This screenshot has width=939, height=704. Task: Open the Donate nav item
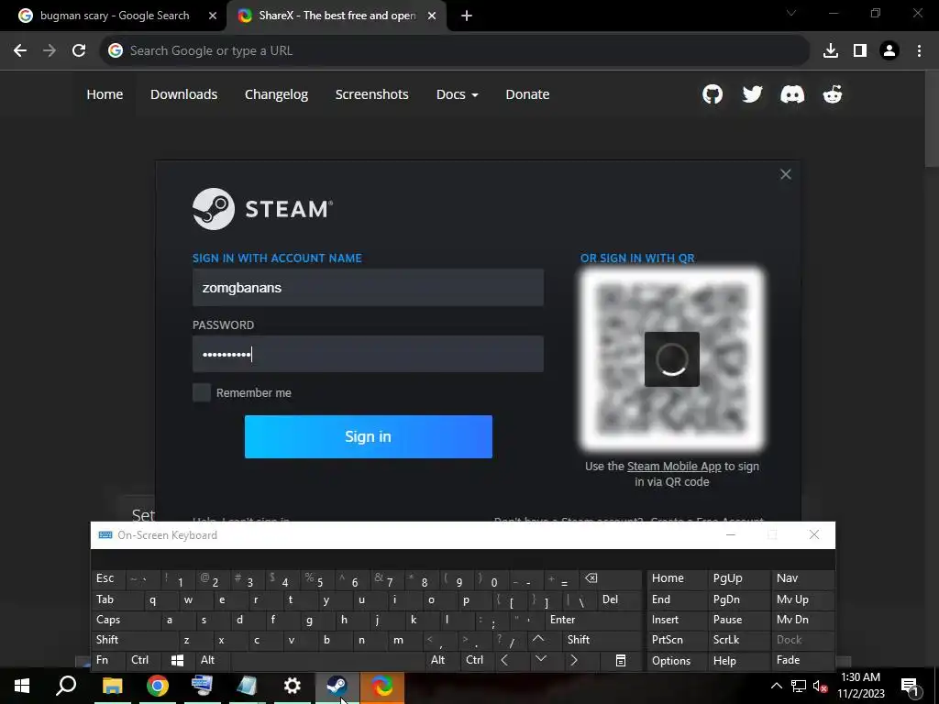tap(527, 94)
